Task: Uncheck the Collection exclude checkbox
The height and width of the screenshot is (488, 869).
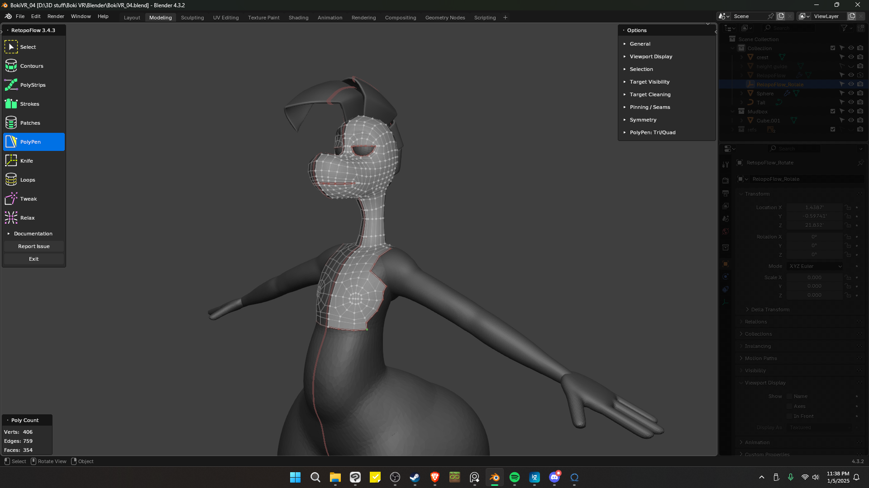Action: pyautogui.click(x=833, y=48)
